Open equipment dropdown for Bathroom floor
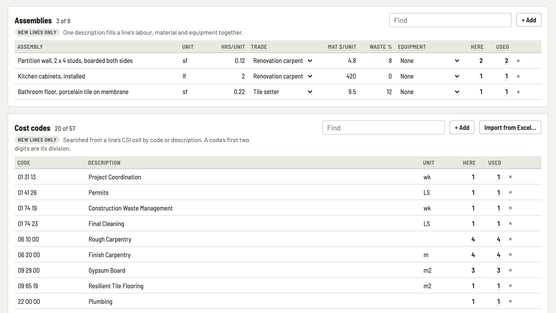This screenshot has width=556, height=313. 430,92
